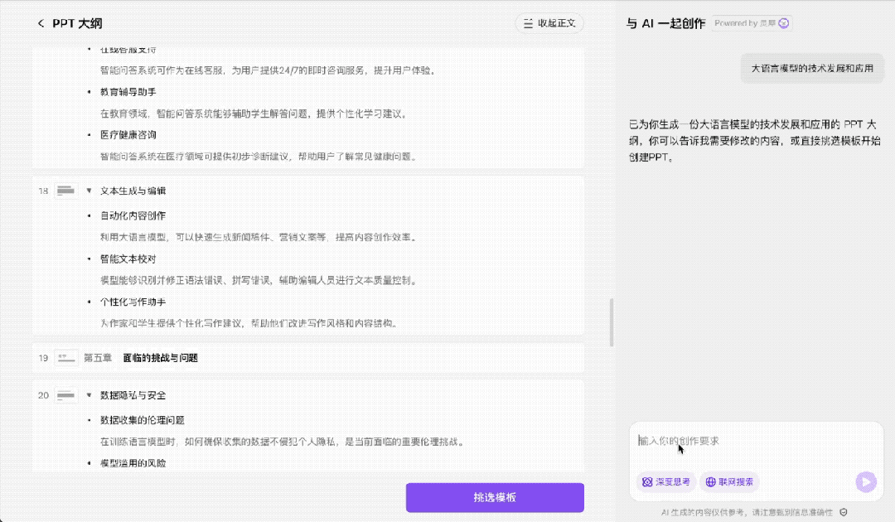895x522 pixels.
Task: Click the description starting 为作家和学生
Action: (249, 323)
